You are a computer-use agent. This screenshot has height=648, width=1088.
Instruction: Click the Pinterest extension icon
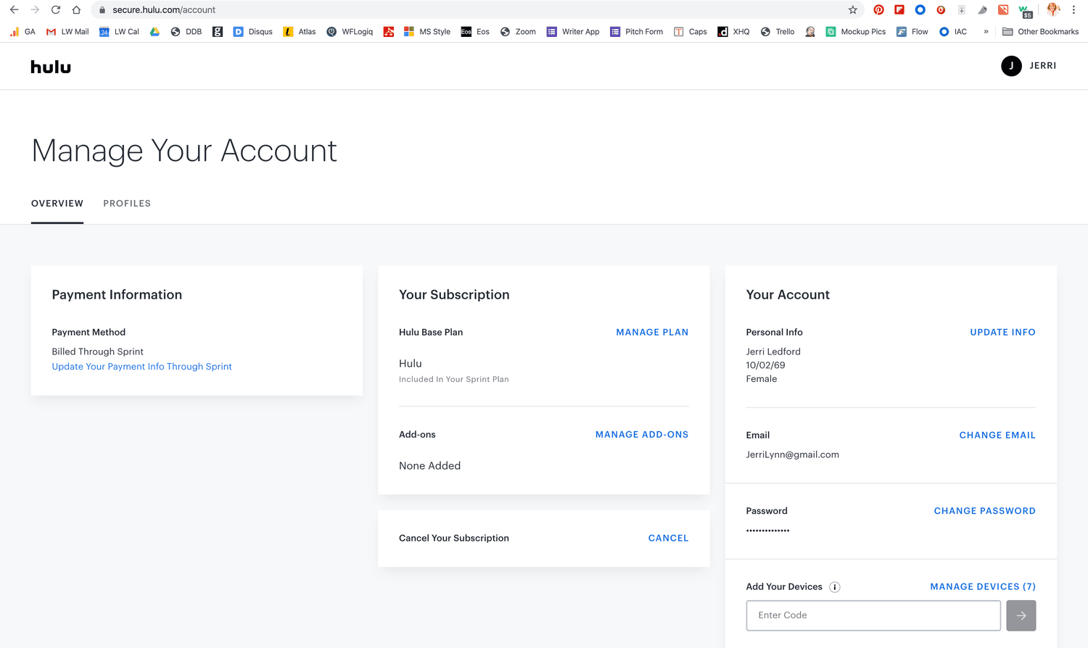(x=878, y=10)
